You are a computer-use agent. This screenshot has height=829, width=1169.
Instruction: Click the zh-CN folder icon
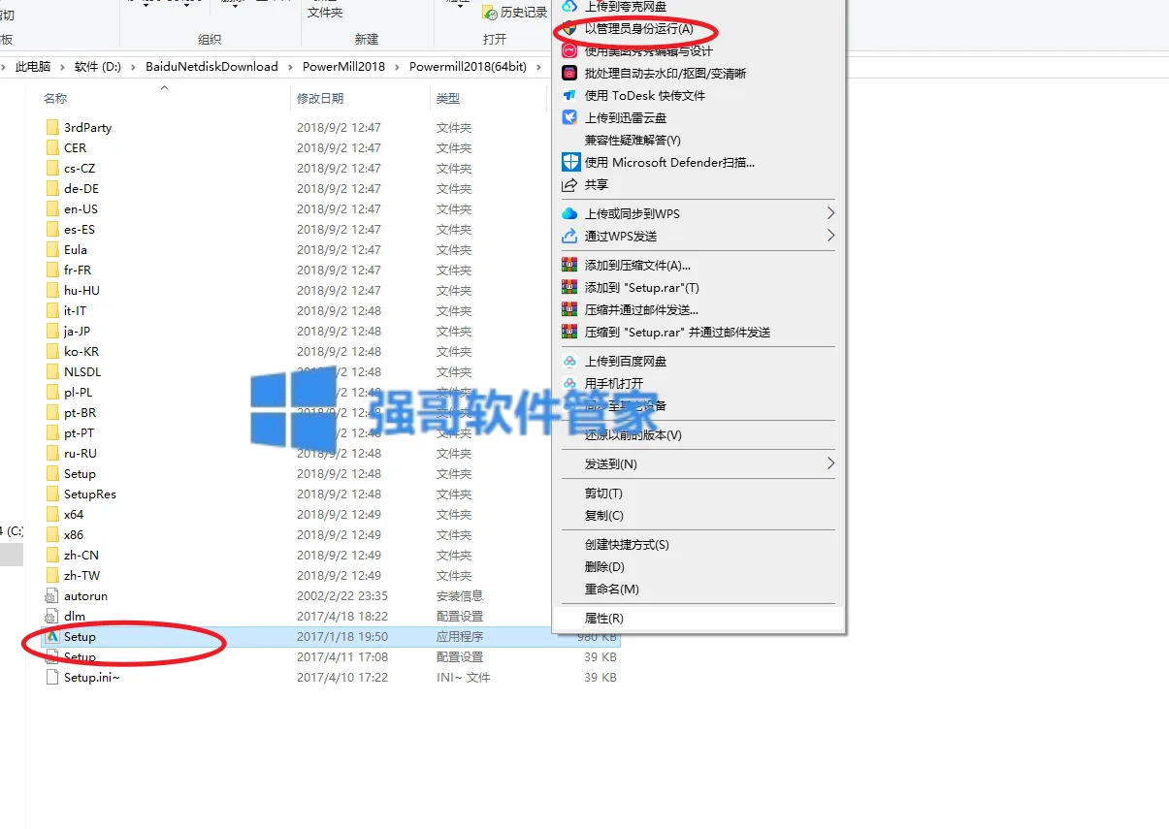(x=52, y=555)
